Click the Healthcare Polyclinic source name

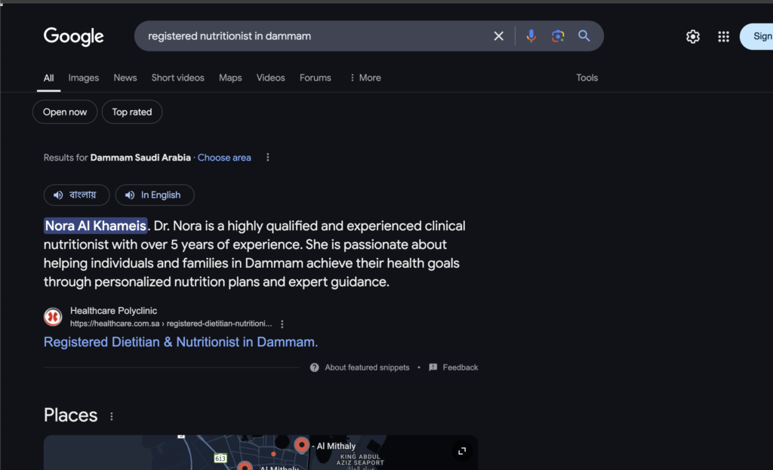113,311
